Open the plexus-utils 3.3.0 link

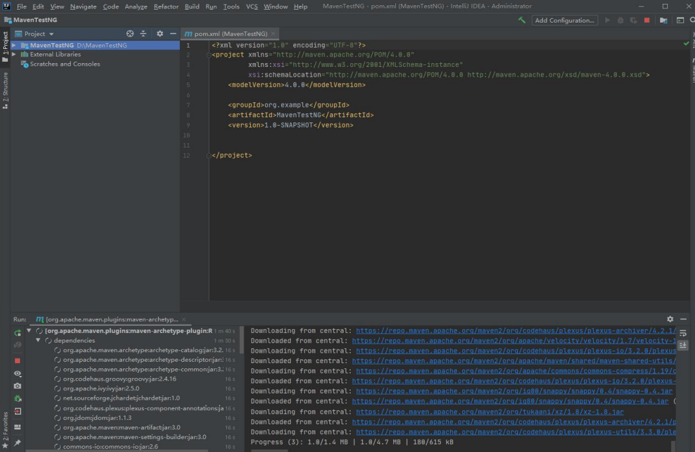coord(516,432)
